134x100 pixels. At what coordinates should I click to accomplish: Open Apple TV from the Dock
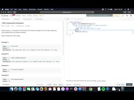(71, 89)
